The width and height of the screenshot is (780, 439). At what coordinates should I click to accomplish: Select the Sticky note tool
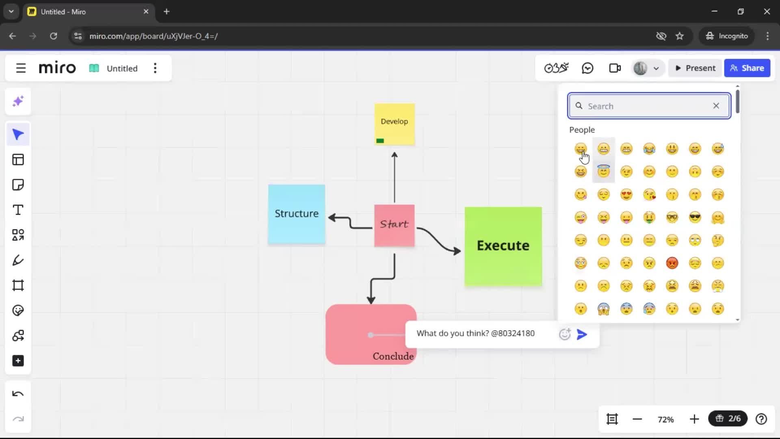18,185
